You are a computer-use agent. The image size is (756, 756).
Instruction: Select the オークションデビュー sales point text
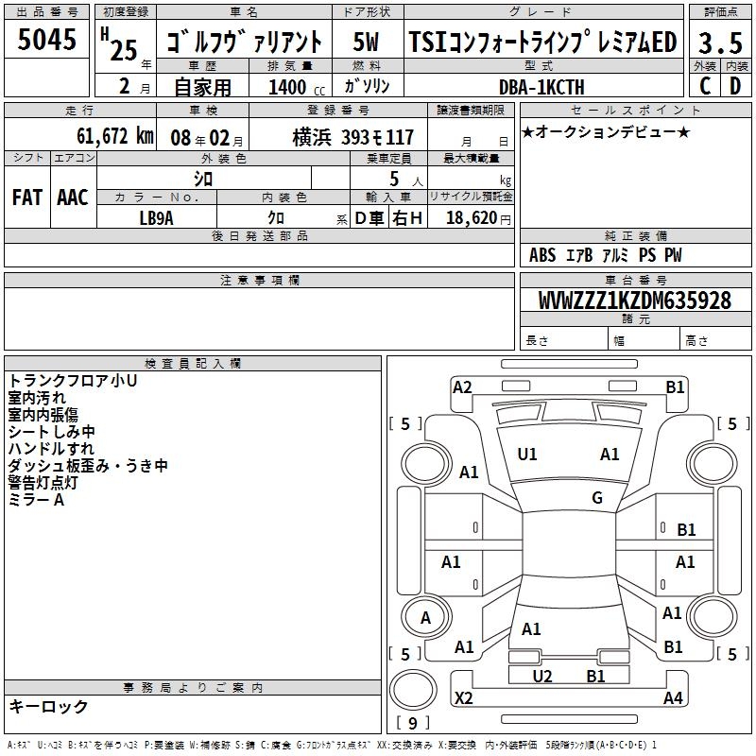click(606, 131)
